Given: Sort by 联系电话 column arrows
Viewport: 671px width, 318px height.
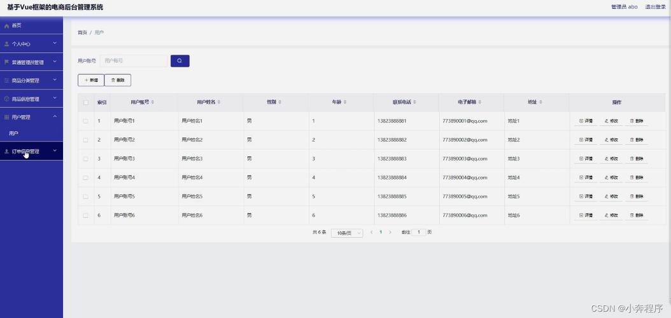Looking at the screenshot, I should click(414, 102).
